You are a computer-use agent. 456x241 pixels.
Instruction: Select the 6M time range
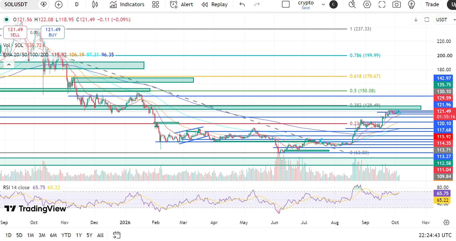pos(53,235)
